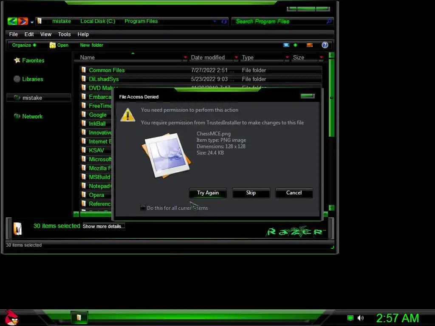Screen dimensions: 435x326
Task: Open the View menu
Action: coord(46,34)
